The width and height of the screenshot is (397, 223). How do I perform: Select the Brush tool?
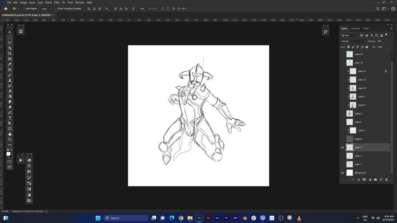point(10,75)
